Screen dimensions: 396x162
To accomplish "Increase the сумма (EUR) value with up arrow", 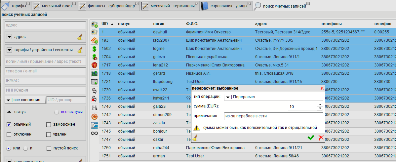I will click(x=320, y=105).
